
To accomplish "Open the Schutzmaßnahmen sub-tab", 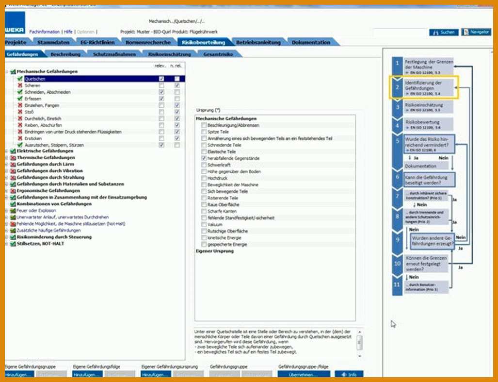I will click(114, 54).
